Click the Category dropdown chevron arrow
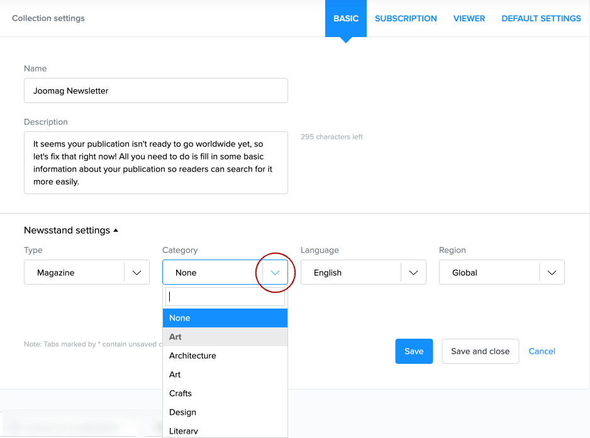 [x=275, y=273]
